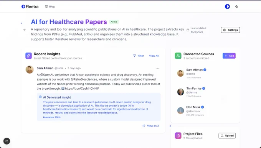Click View All insights link
The width and height of the screenshot is (261, 148).
(x=154, y=56)
